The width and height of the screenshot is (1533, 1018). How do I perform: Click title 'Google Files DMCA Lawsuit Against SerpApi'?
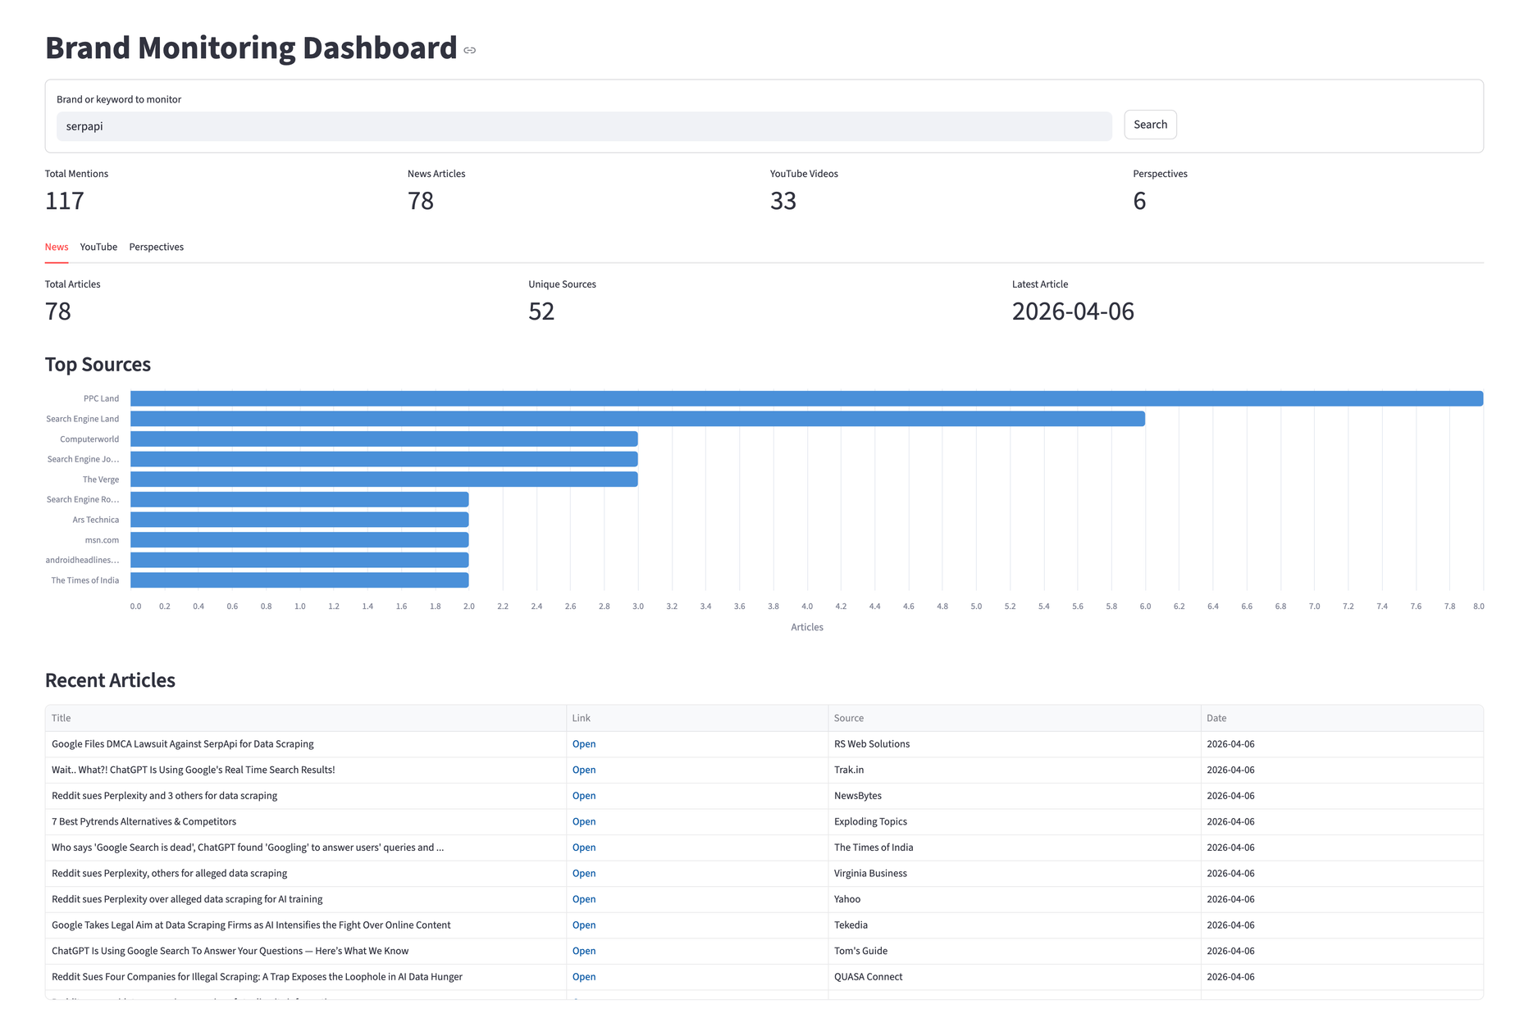tap(183, 744)
